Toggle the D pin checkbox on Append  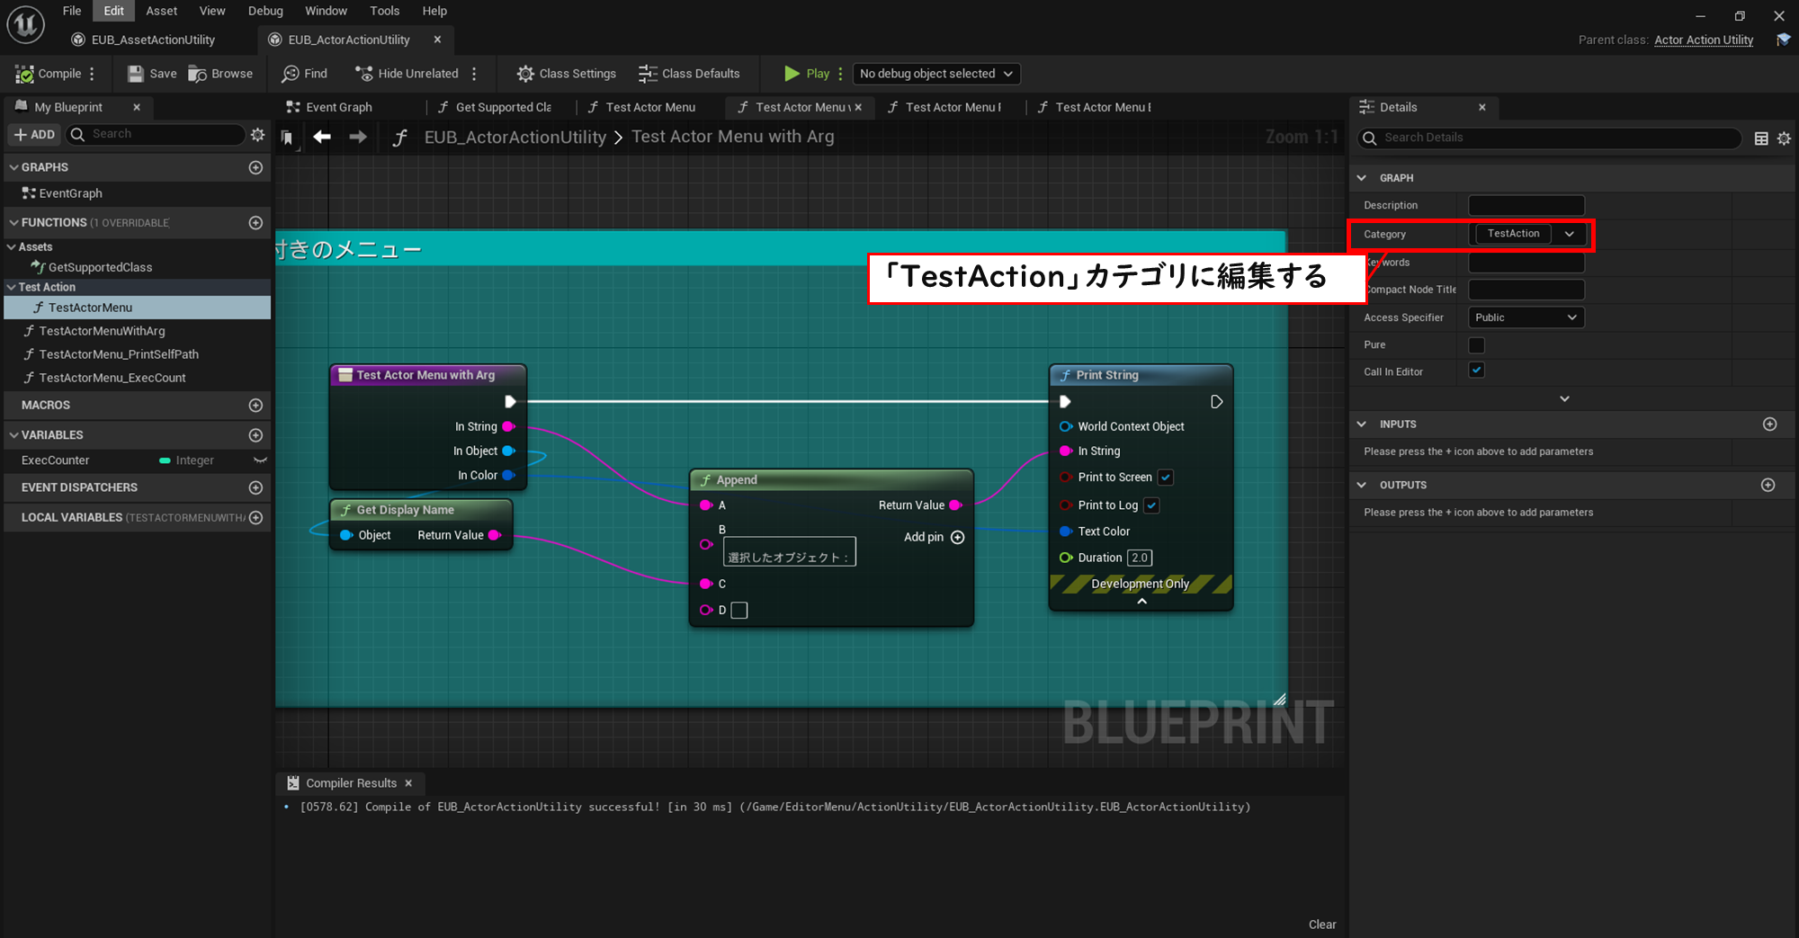coord(739,611)
